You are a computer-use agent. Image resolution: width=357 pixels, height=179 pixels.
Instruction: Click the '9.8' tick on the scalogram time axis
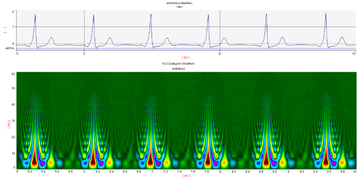(342, 172)
